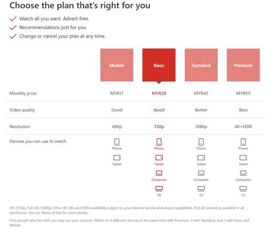Click the MYR28 monthly price
Image resolution: width=271 pixels, height=231 pixels.
pyautogui.click(x=159, y=93)
